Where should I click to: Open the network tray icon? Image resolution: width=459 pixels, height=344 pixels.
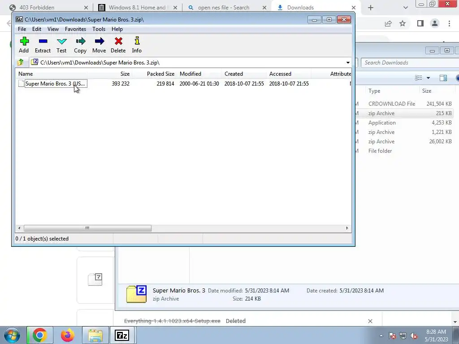[403, 335]
